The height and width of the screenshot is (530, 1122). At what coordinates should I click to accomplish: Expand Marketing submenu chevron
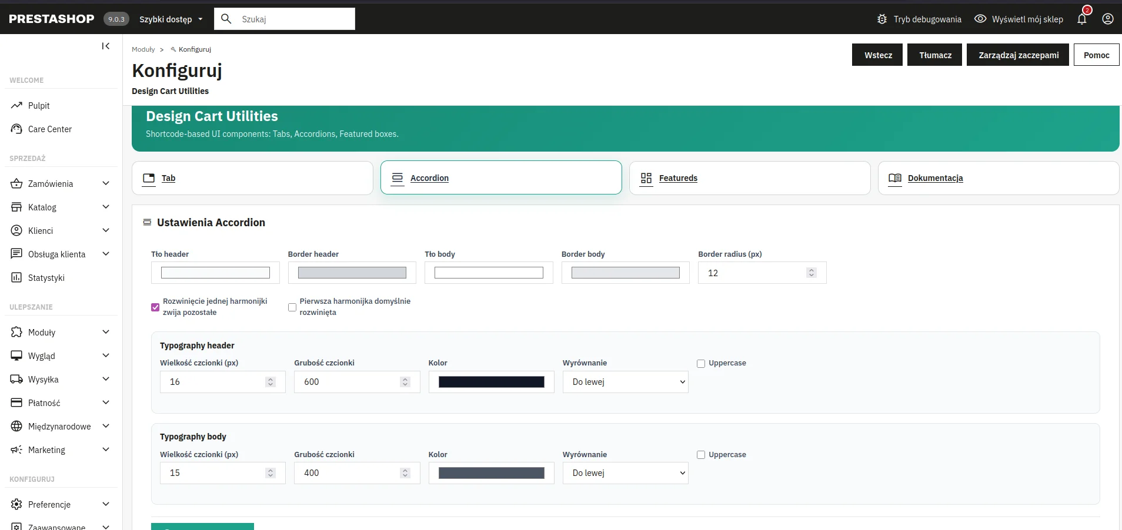coord(106,450)
